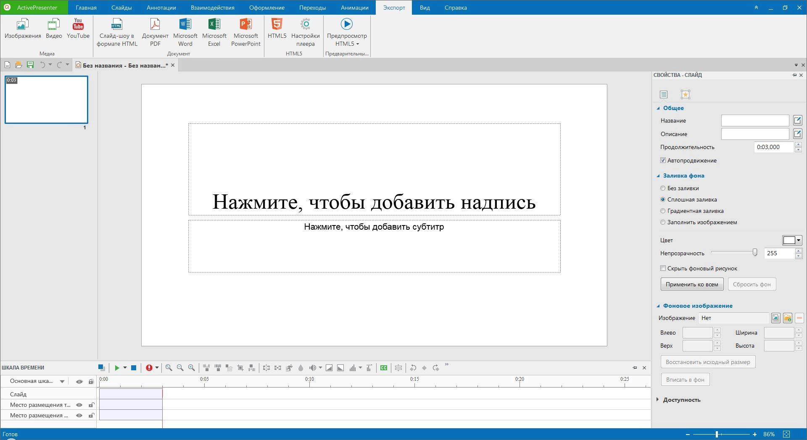
Task: Switch to the Аннотации tab
Action: click(161, 8)
